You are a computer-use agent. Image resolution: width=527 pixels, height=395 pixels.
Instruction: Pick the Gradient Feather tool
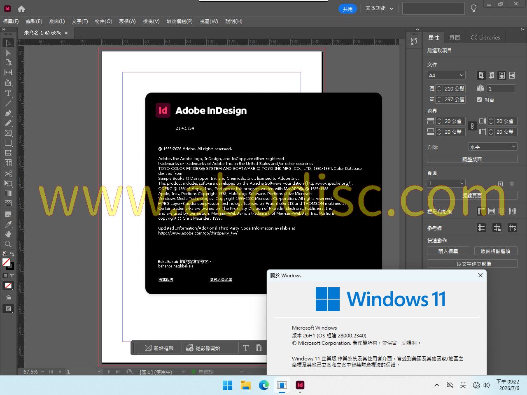click(x=8, y=203)
